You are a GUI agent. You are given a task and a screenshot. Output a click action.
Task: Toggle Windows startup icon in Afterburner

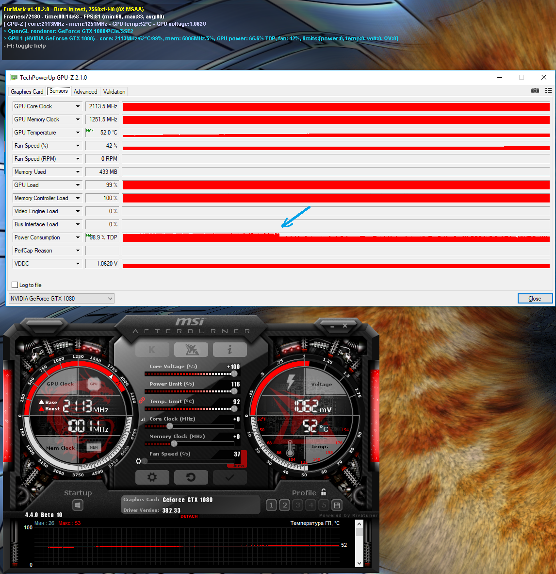(x=78, y=505)
